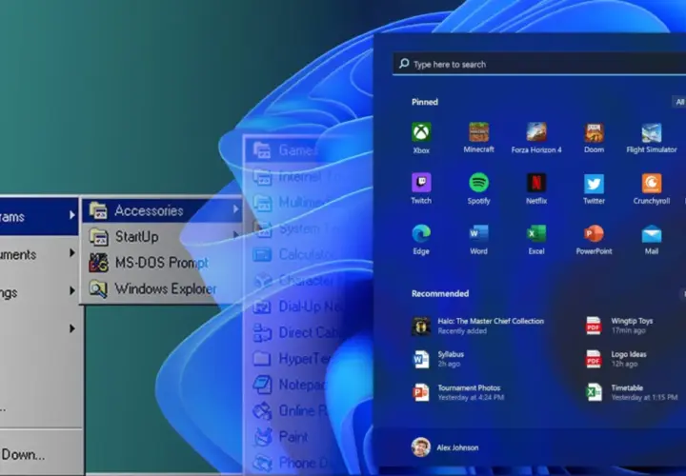Launch Crunchyroll pinned app
This screenshot has width=686, height=476.
coord(652,183)
